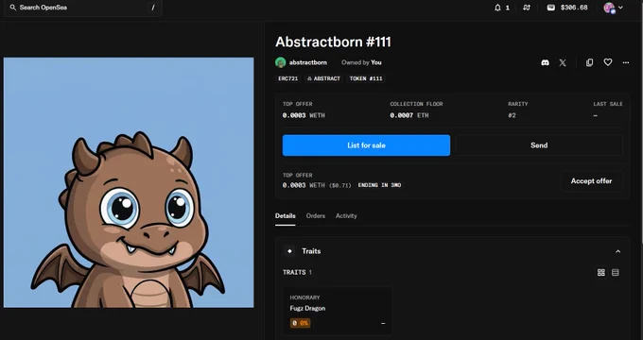
Task: Focus the Search OpenSea field
Action: [x=83, y=8]
